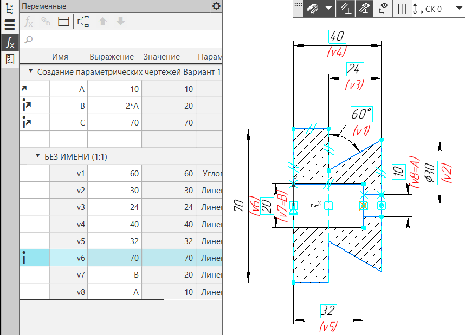Collapse the 'БЕЗ ИМЕНИ (1:1)' group
This screenshot has width=465, height=335.
point(37,156)
